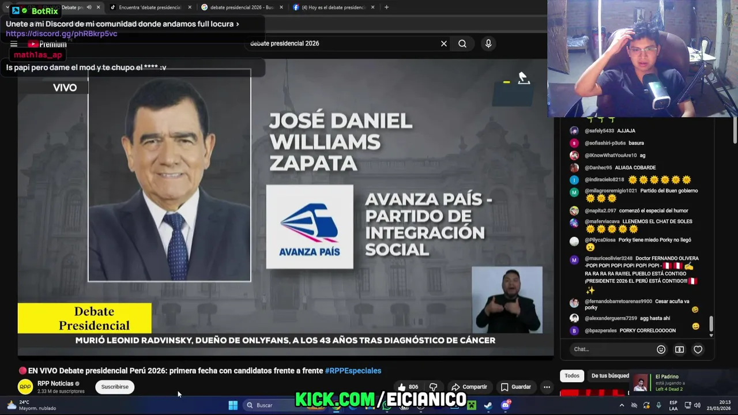Viewport: 738px width, 415px height.
Task: Open the crossed-out cloud tray icon
Action: click(x=634, y=405)
